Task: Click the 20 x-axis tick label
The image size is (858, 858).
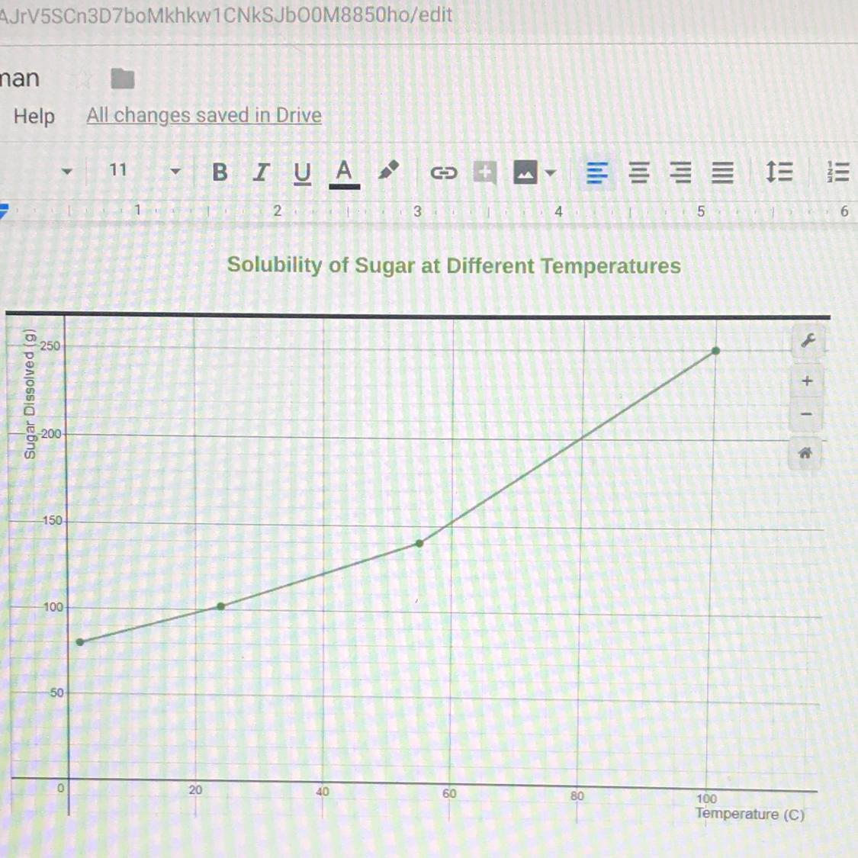Action: click(x=195, y=789)
